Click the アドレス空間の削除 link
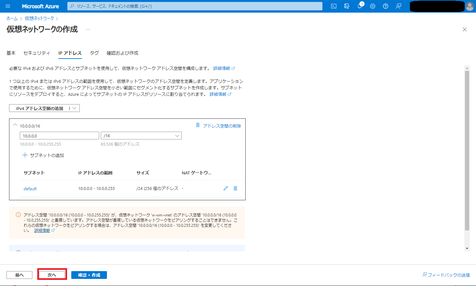 pyautogui.click(x=222, y=126)
